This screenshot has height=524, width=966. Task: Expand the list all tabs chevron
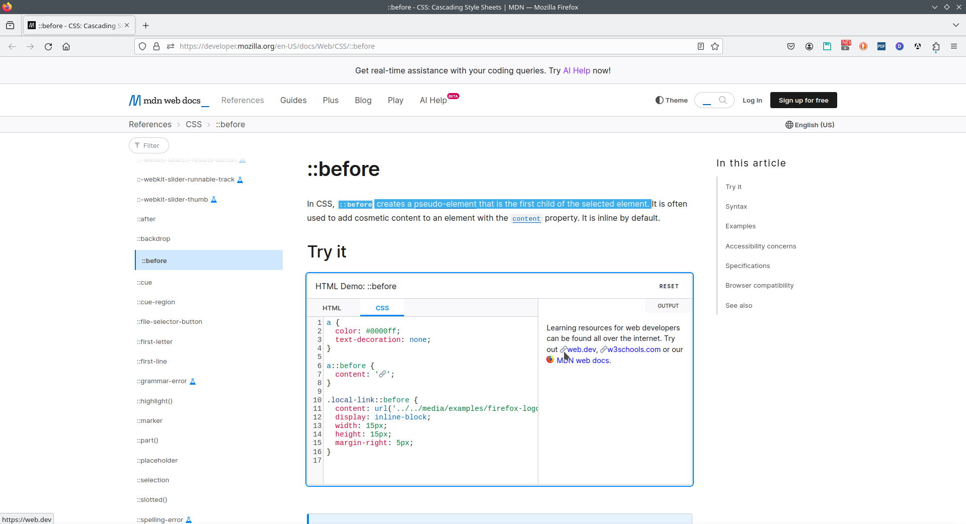coord(955,25)
